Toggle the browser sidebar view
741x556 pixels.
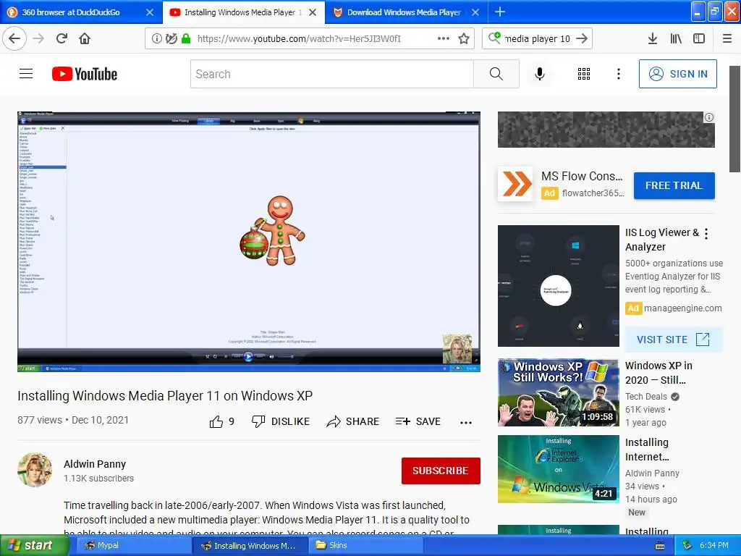click(x=699, y=38)
